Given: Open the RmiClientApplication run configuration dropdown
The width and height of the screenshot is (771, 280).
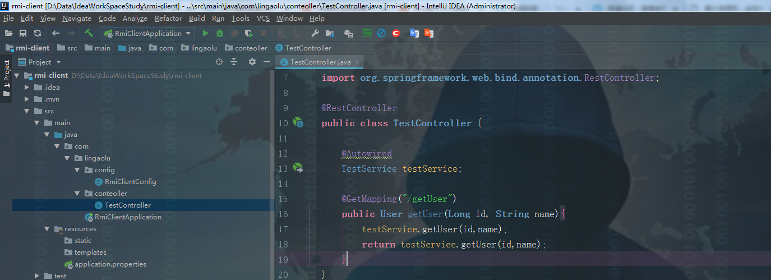Looking at the screenshot, I should pos(147,34).
